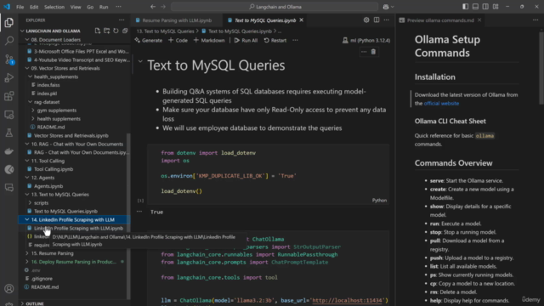Restart the notebook kernel
This screenshot has height=306, width=544.
pyautogui.click(x=275, y=40)
